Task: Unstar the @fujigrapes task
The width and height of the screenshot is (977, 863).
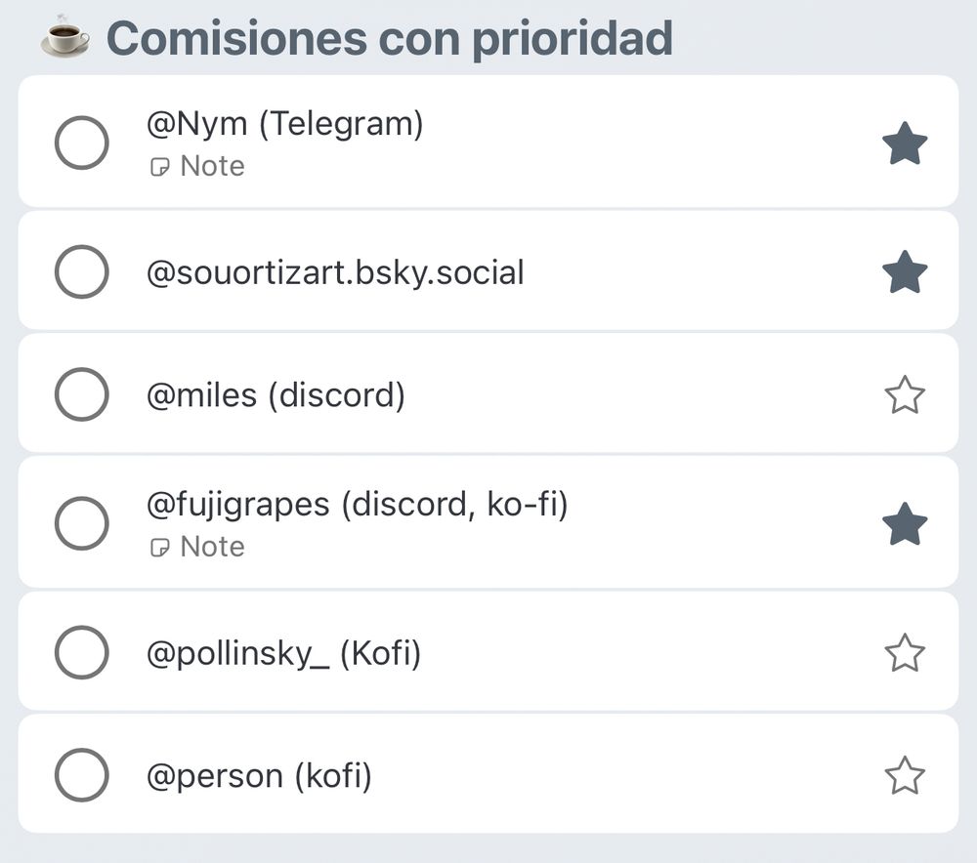Action: (905, 524)
